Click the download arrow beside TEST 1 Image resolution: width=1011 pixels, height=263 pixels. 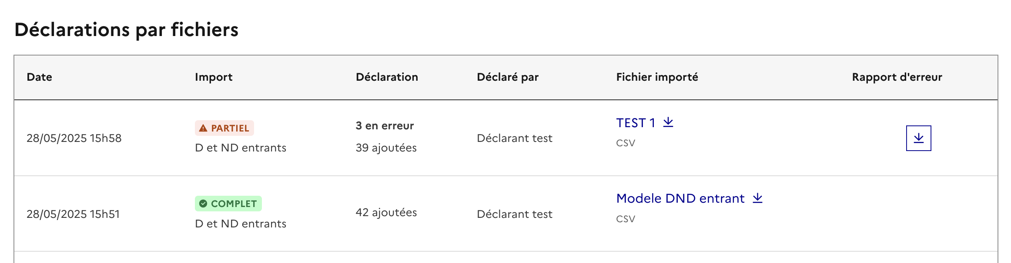click(668, 122)
